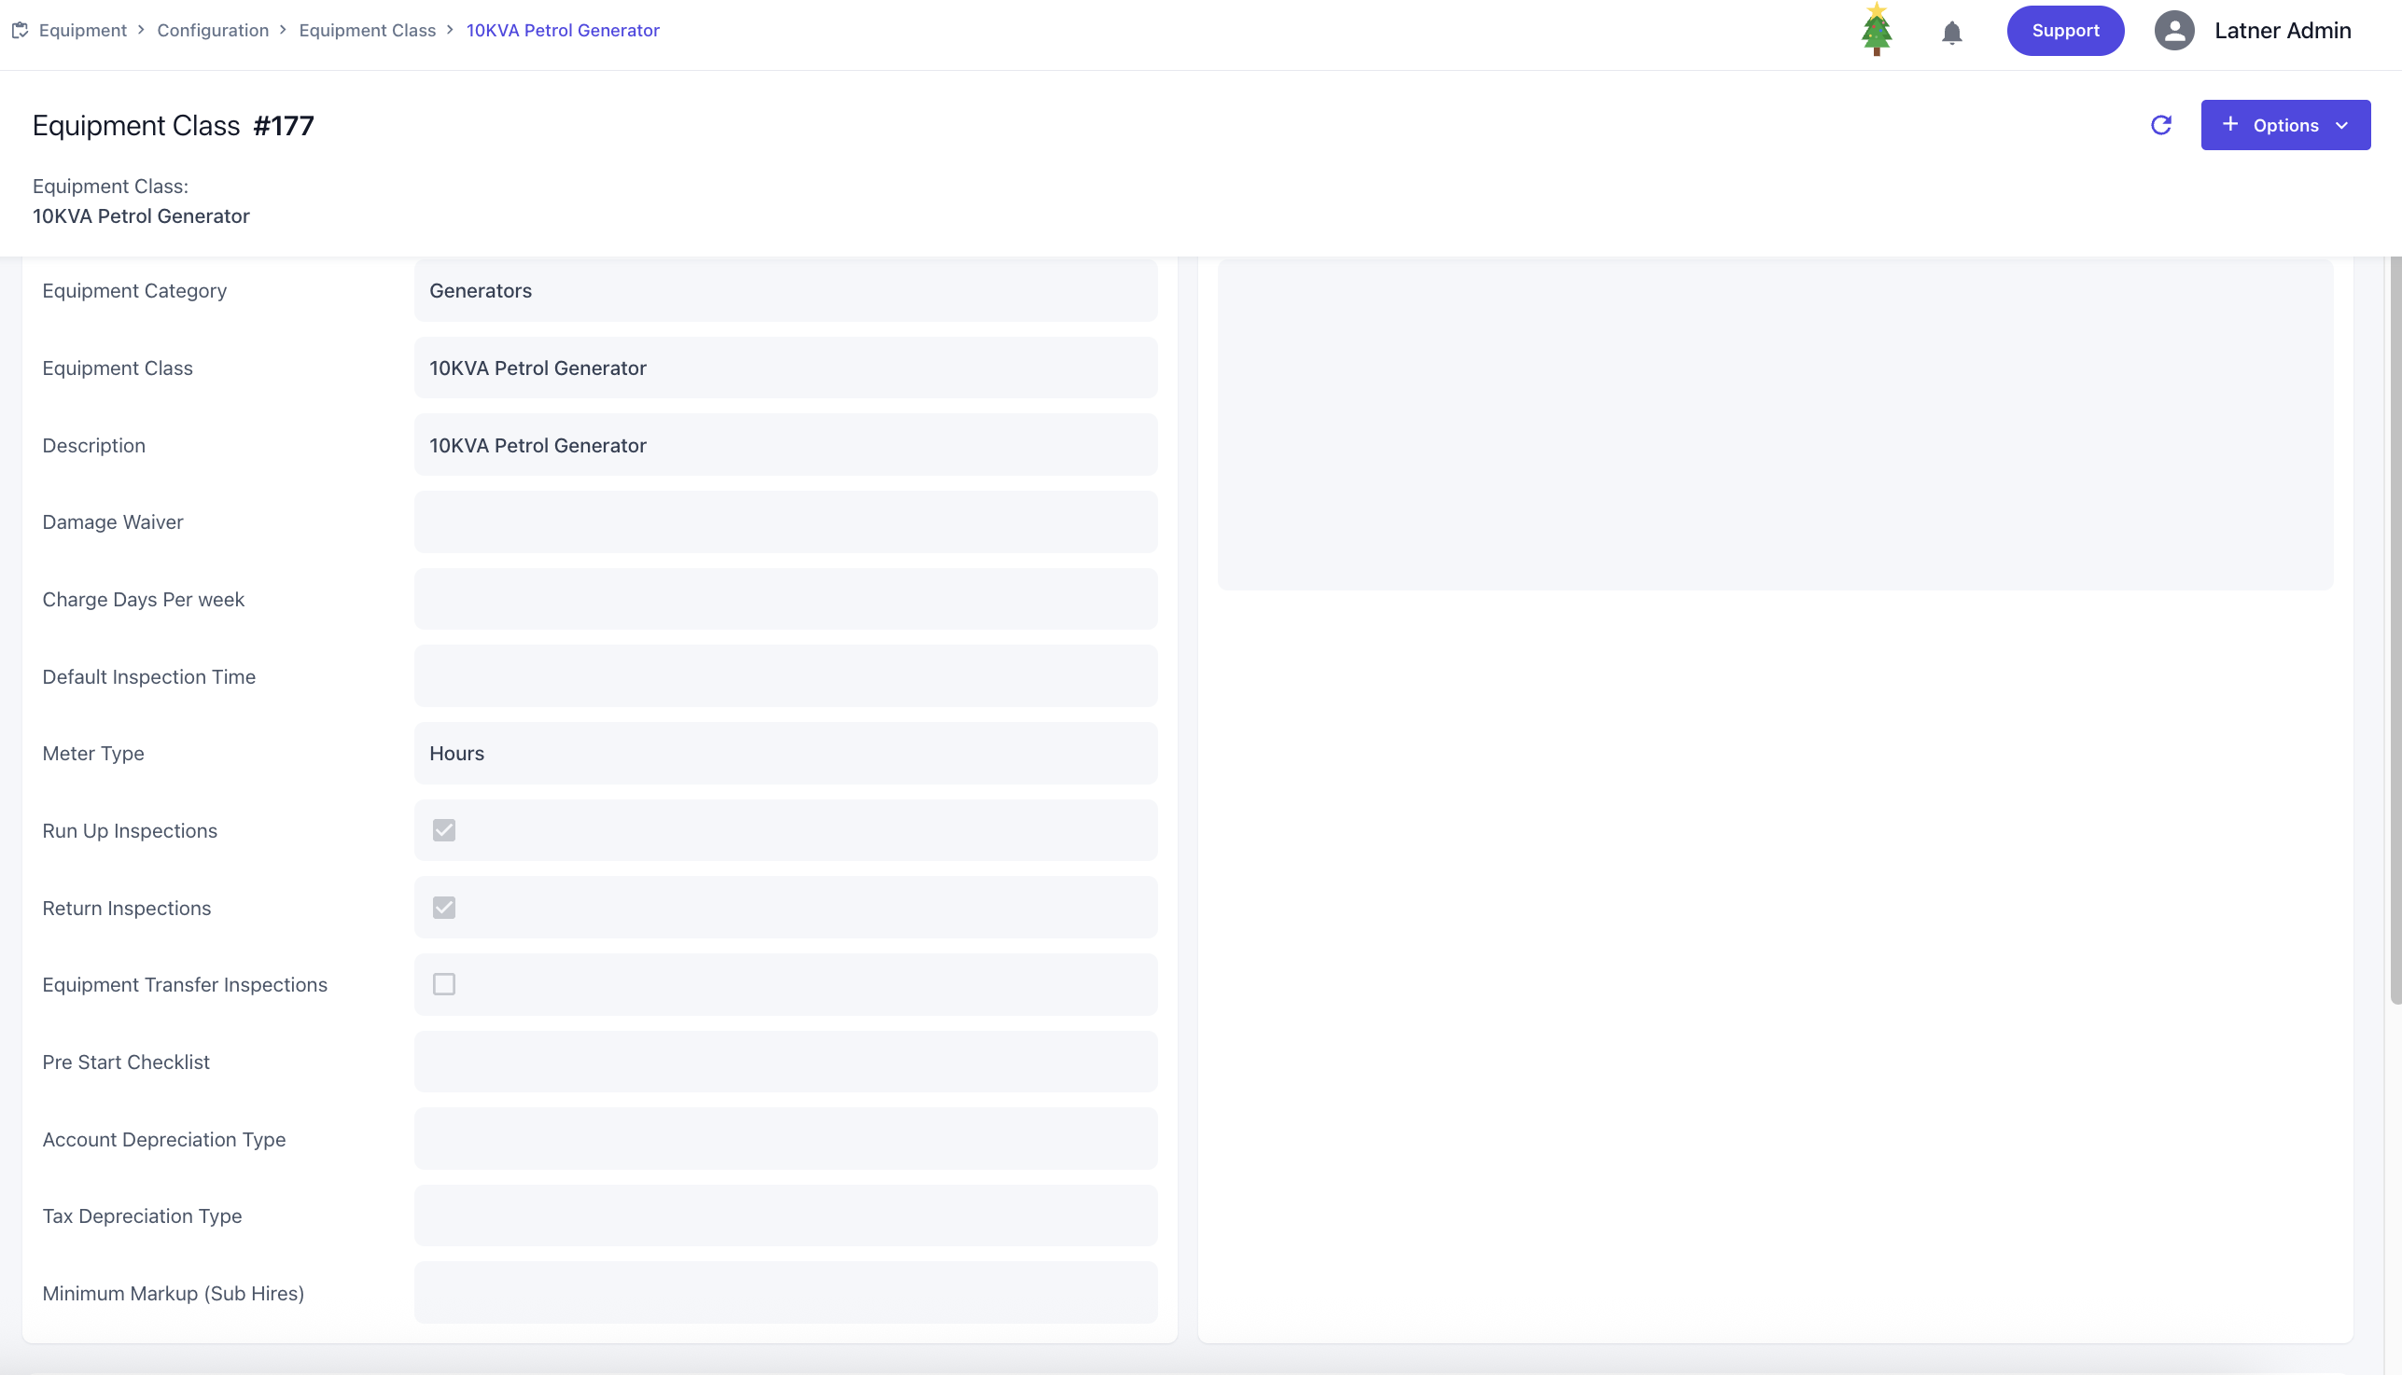
Task: Click the Damage Waiver input field
Action: point(785,522)
